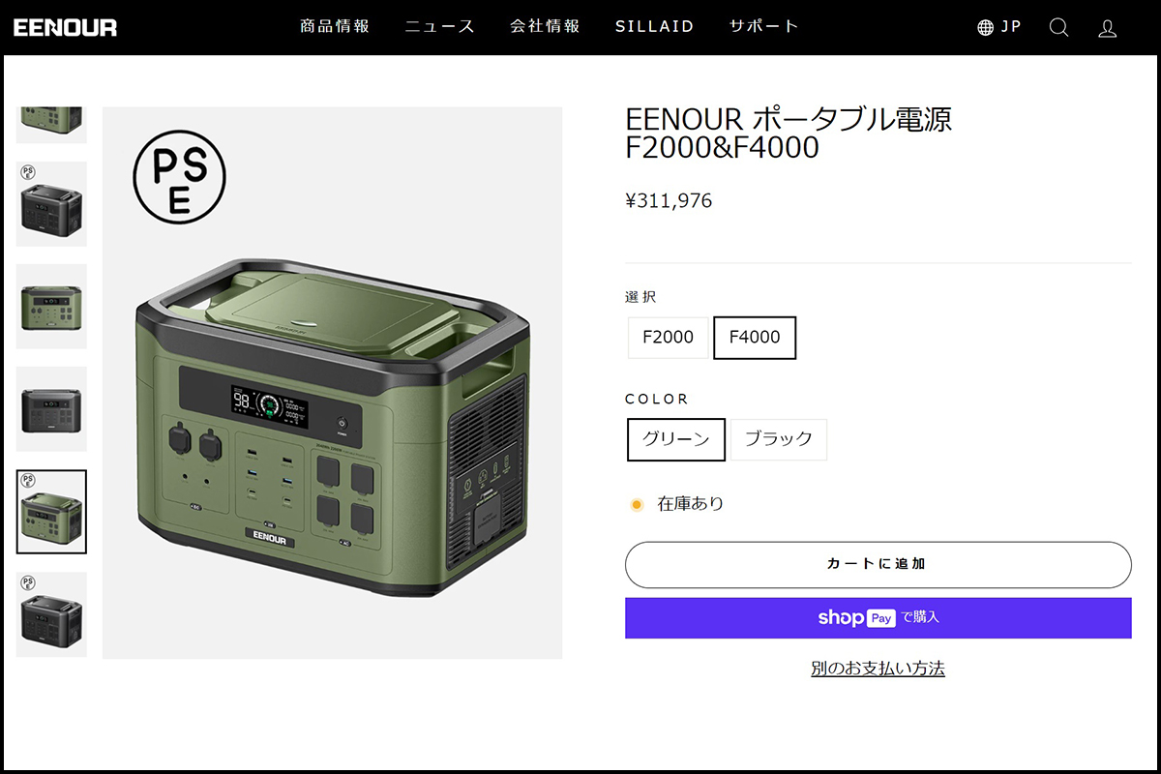Open the search magnifier icon
Image resolution: width=1161 pixels, height=774 pixels.
tap(1059, 27)
